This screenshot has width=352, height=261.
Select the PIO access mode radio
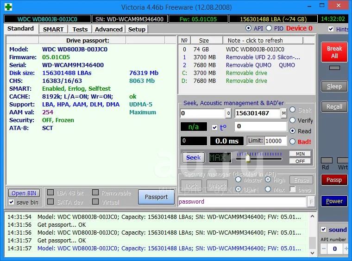click(x=269, y=28)
